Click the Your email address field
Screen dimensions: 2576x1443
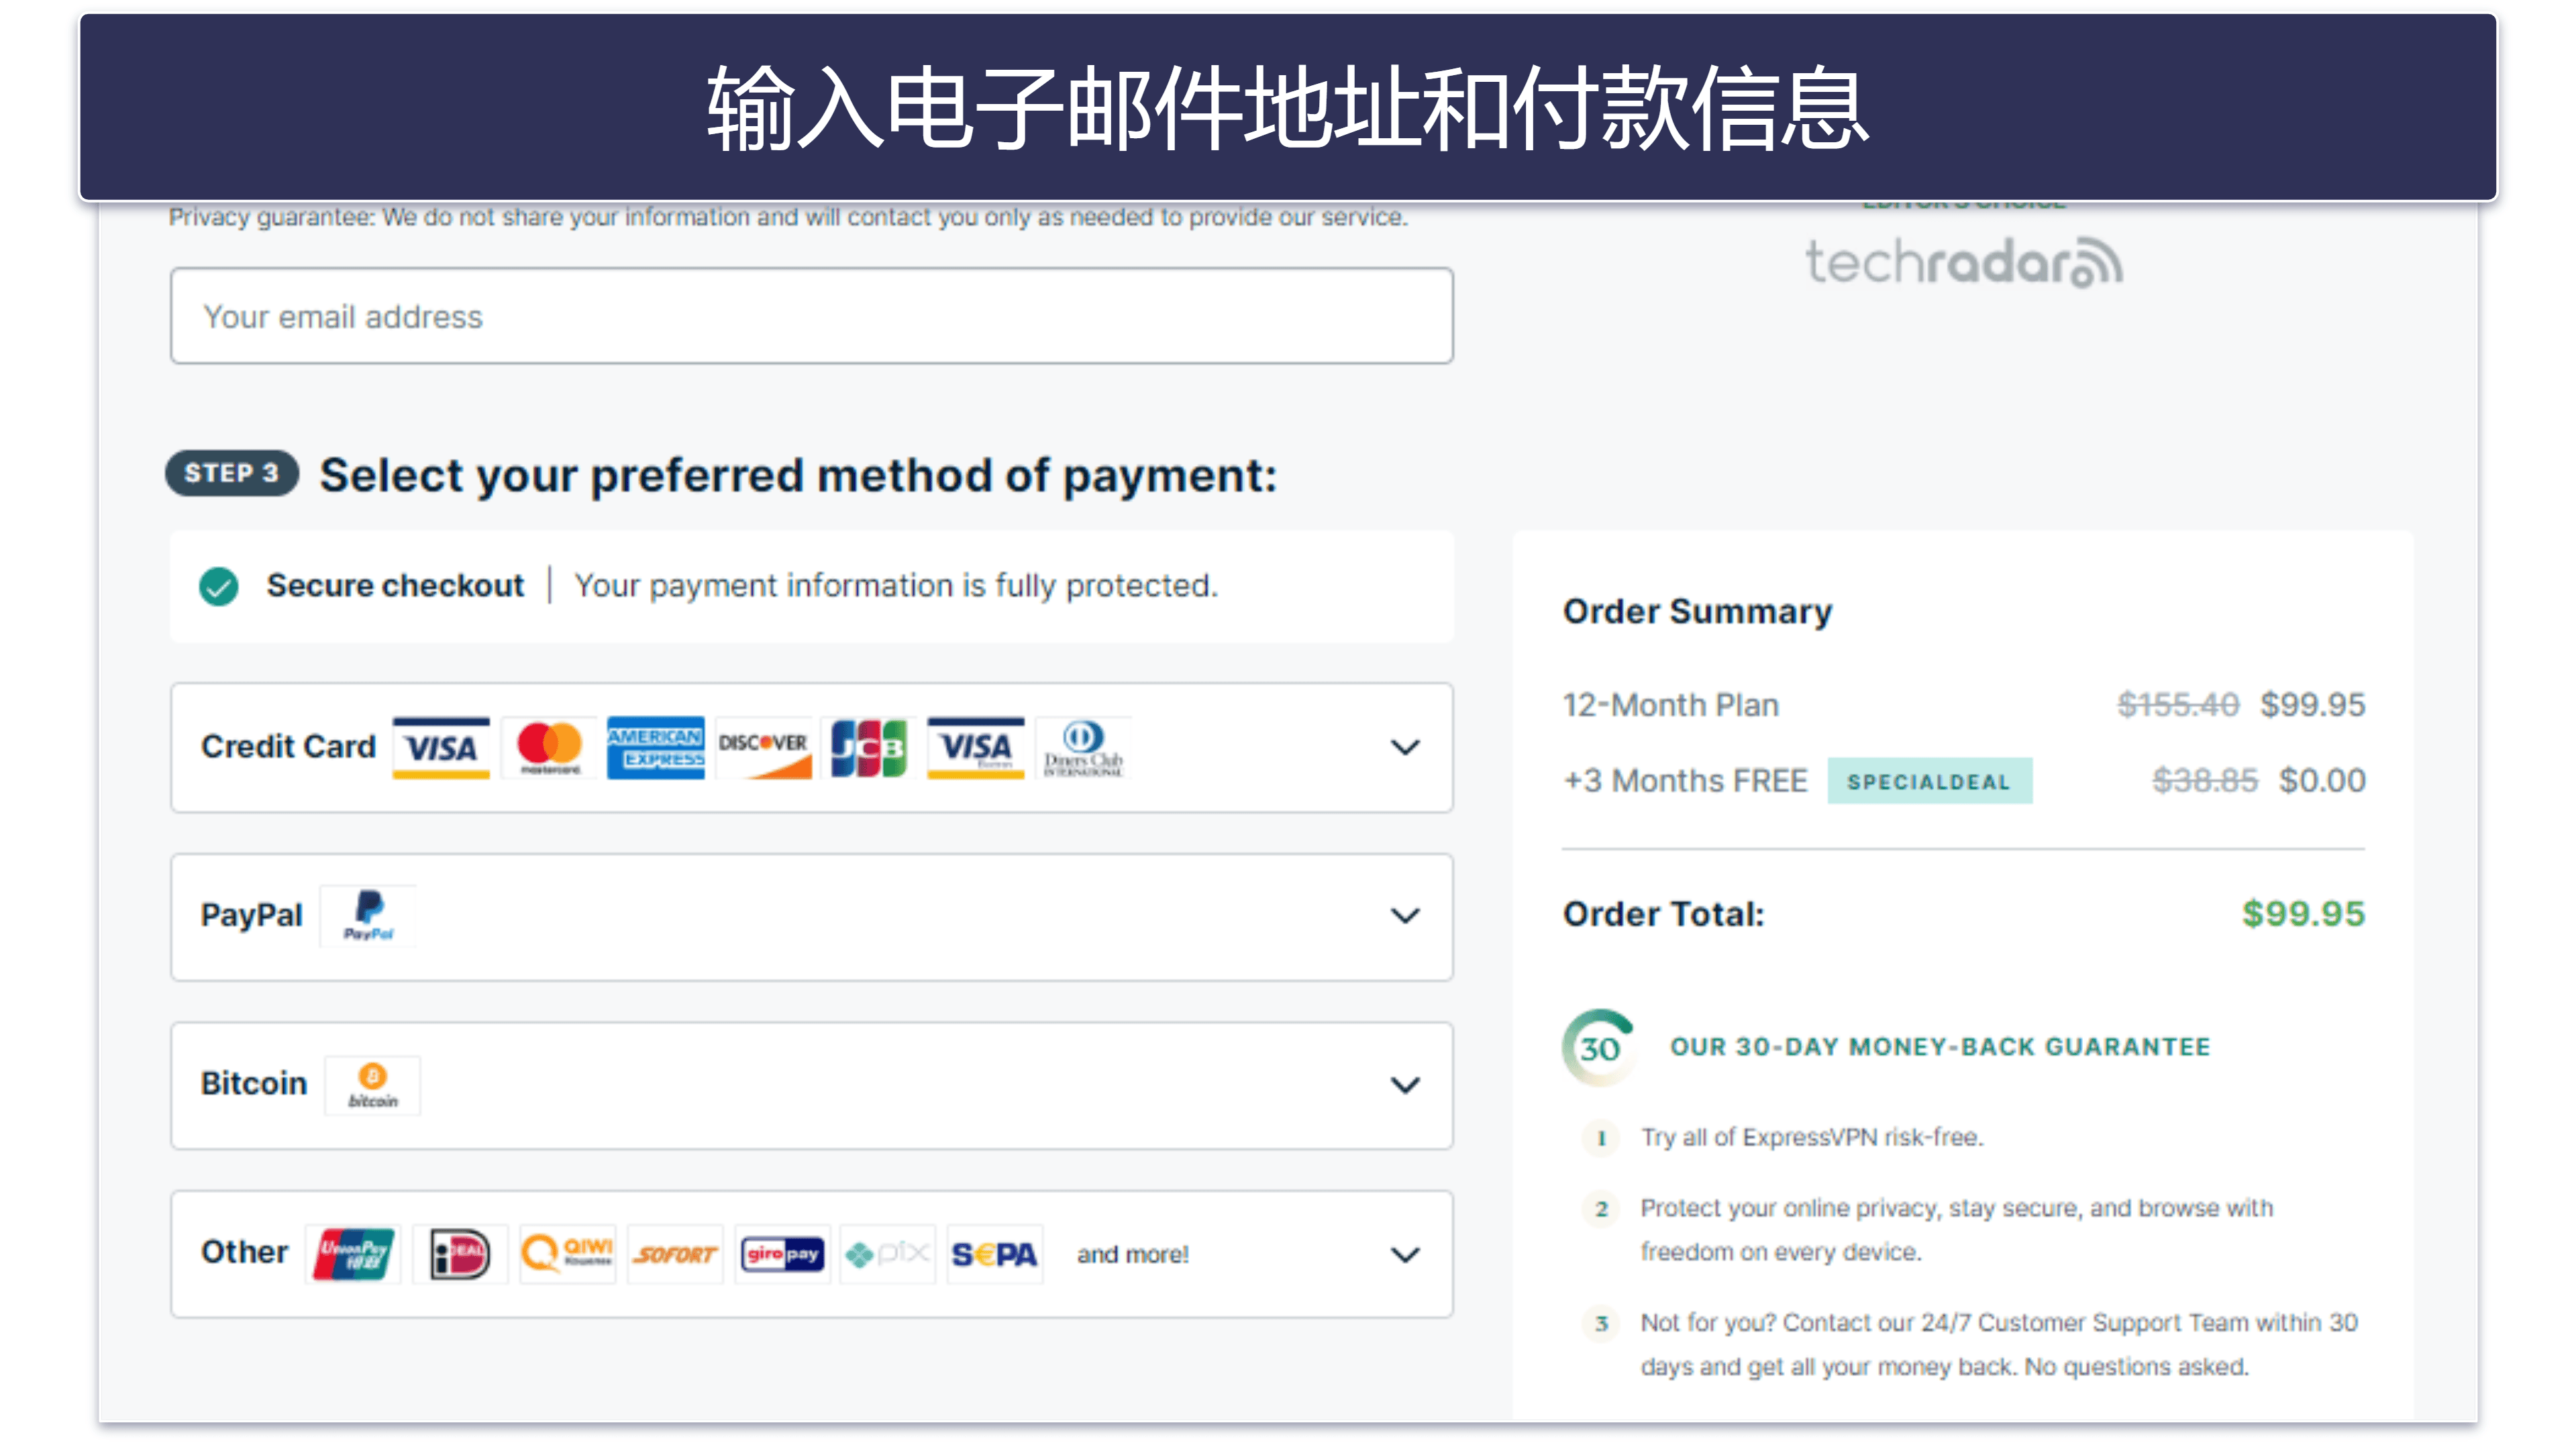click(x=811, y=316)
